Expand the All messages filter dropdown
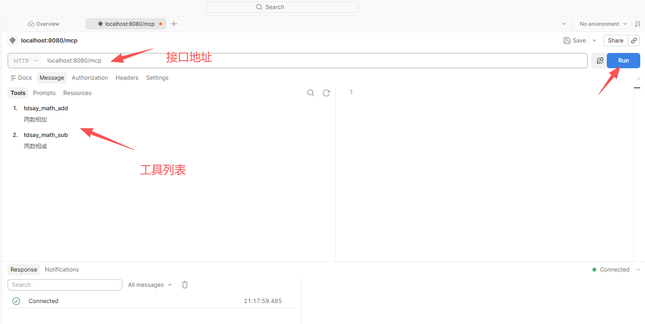This screenshot has width=645, height=324. tap(150, 285)
